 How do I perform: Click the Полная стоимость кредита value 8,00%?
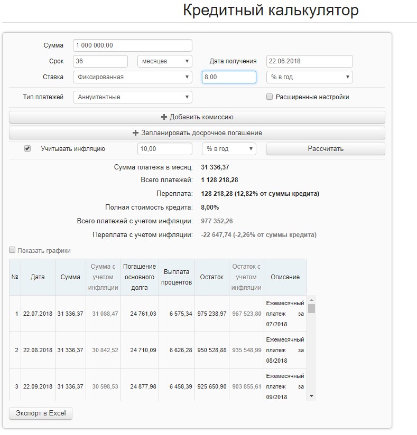210,207
